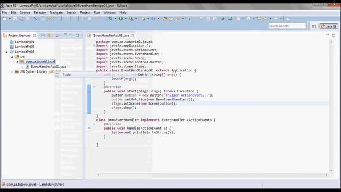Click the Run Last Tool icon
The height and width of the screenshot is (192, 341).
[x=131, y=19]
